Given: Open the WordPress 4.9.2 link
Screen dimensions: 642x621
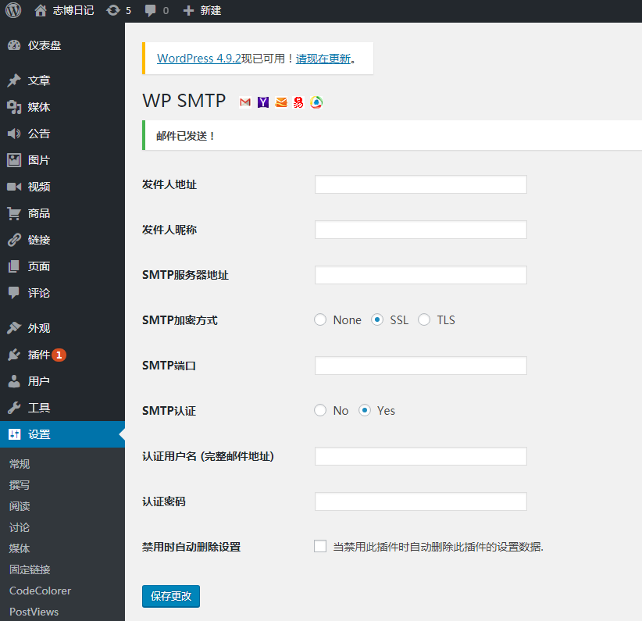Looking at the screenshot, I should point(199,59).
